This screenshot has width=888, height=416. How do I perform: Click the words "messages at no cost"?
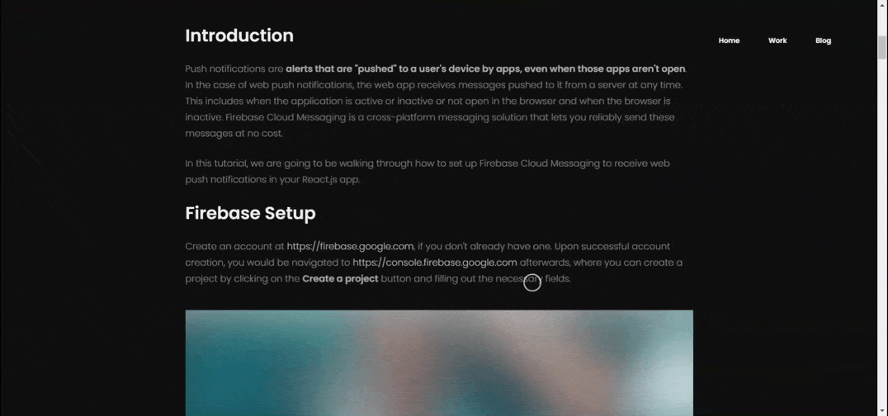(x=234, y=133)
